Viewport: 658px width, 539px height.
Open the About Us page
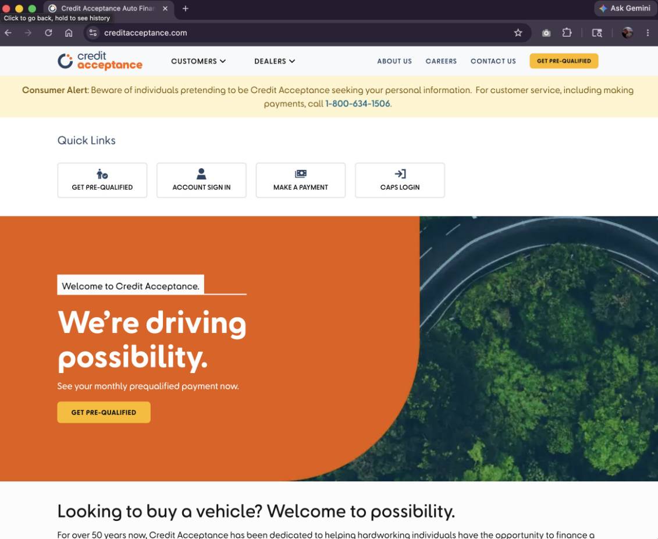tap(394, 61)
